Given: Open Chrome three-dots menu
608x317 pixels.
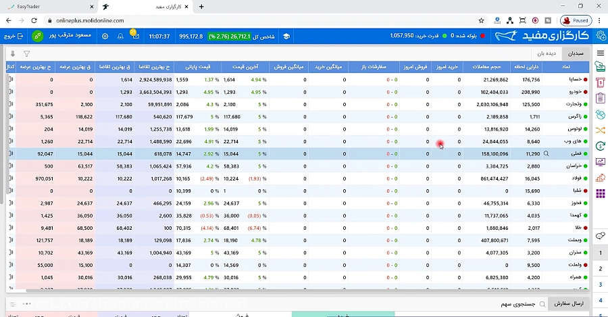Looking at the screenshot, I should tap(599, 20).
